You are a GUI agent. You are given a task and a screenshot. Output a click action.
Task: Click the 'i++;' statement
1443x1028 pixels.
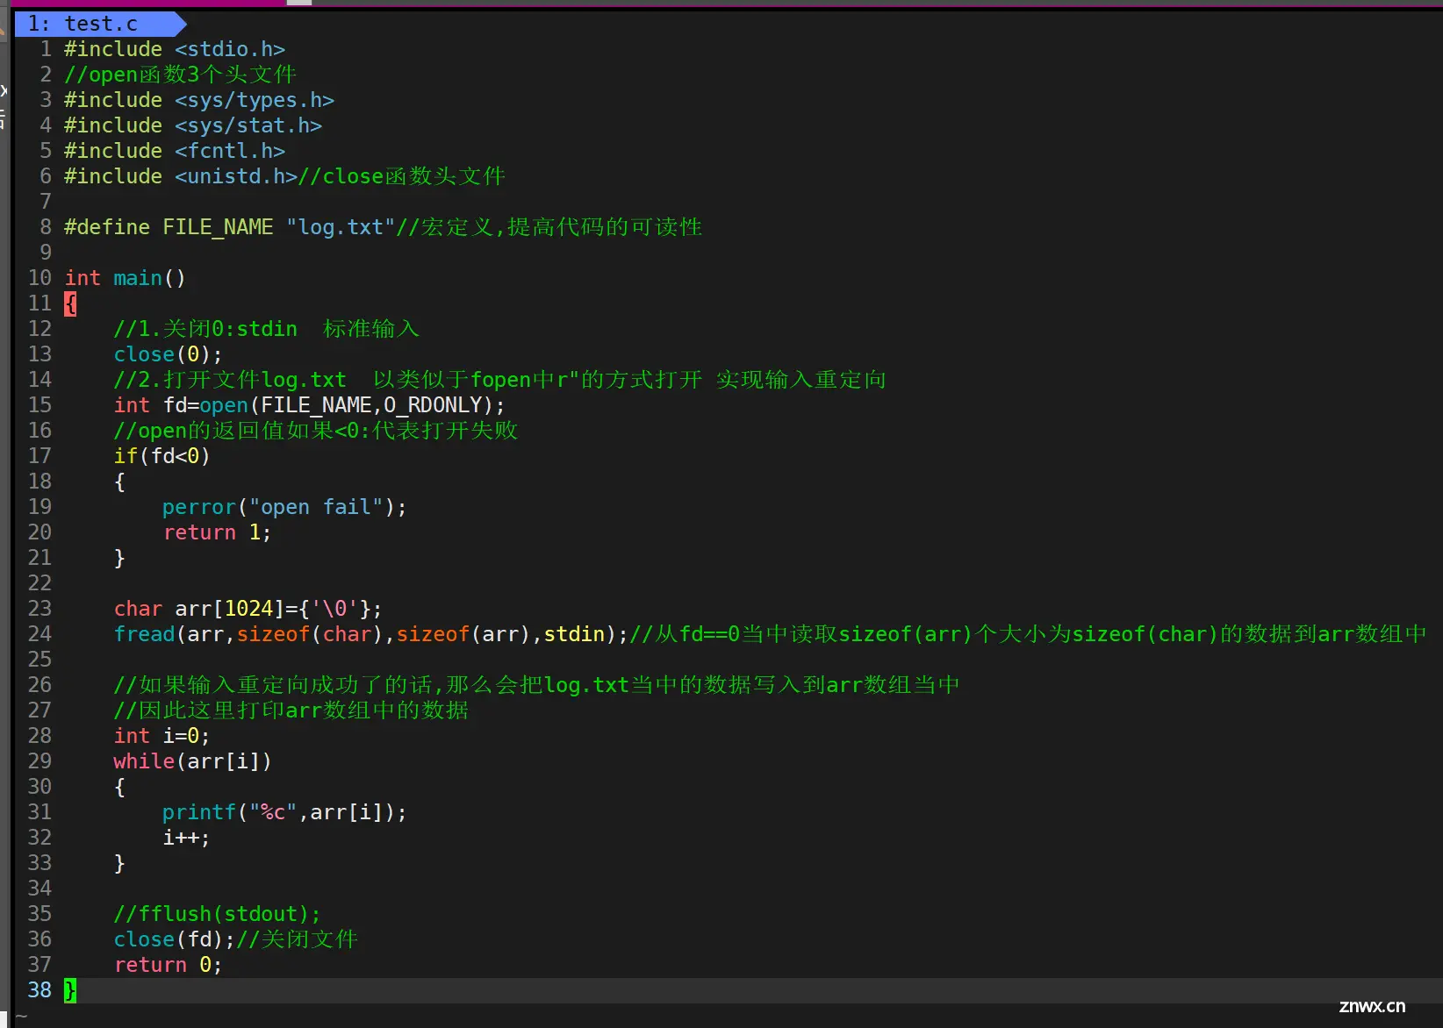pos(187,838)
